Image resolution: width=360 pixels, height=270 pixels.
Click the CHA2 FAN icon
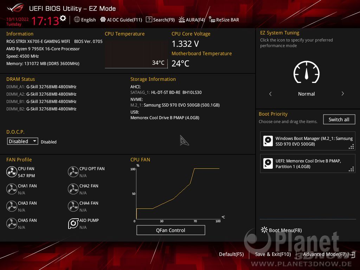coord(73,189)
